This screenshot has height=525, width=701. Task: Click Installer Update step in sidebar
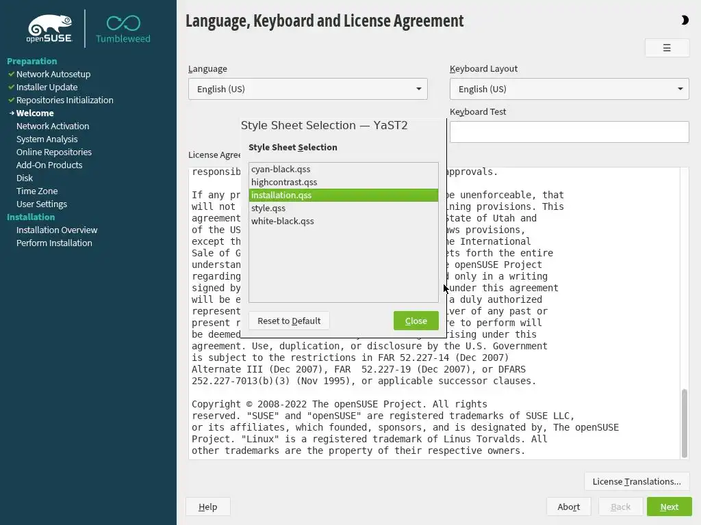47,87
